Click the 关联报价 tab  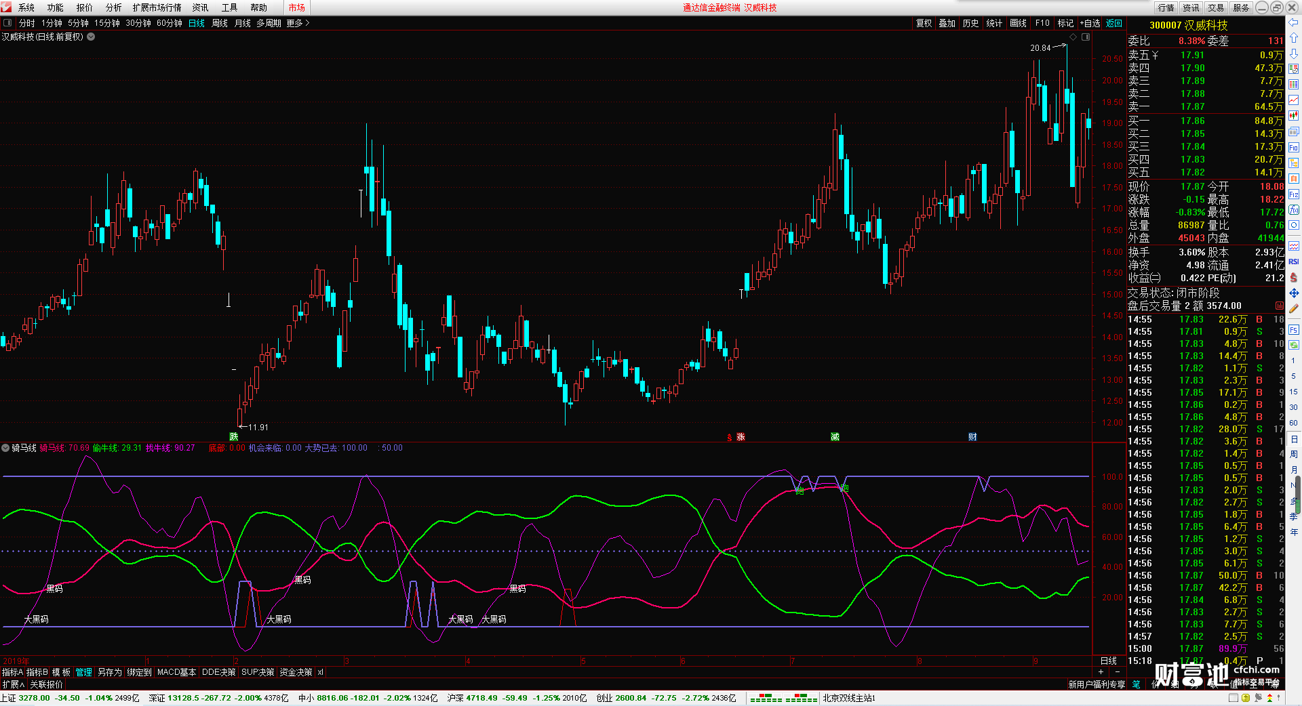[46, 684]
